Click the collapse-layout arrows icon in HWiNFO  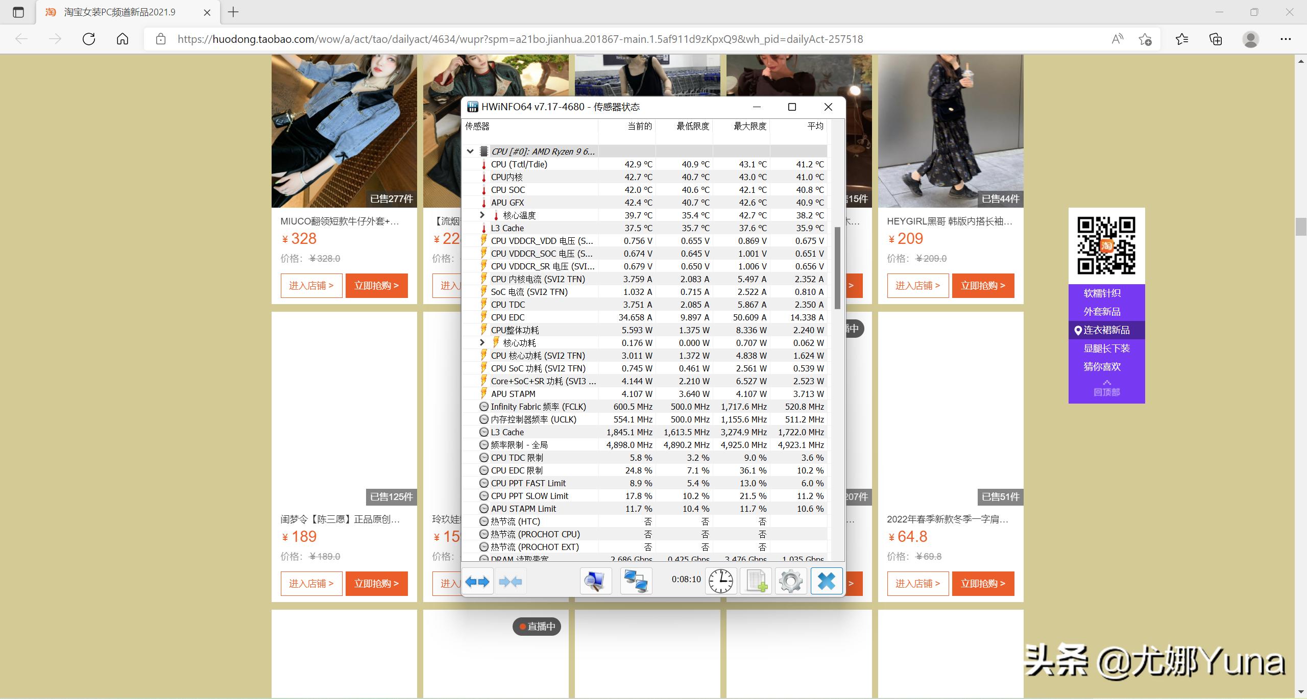pyautogui.click(x=511, y=582)
